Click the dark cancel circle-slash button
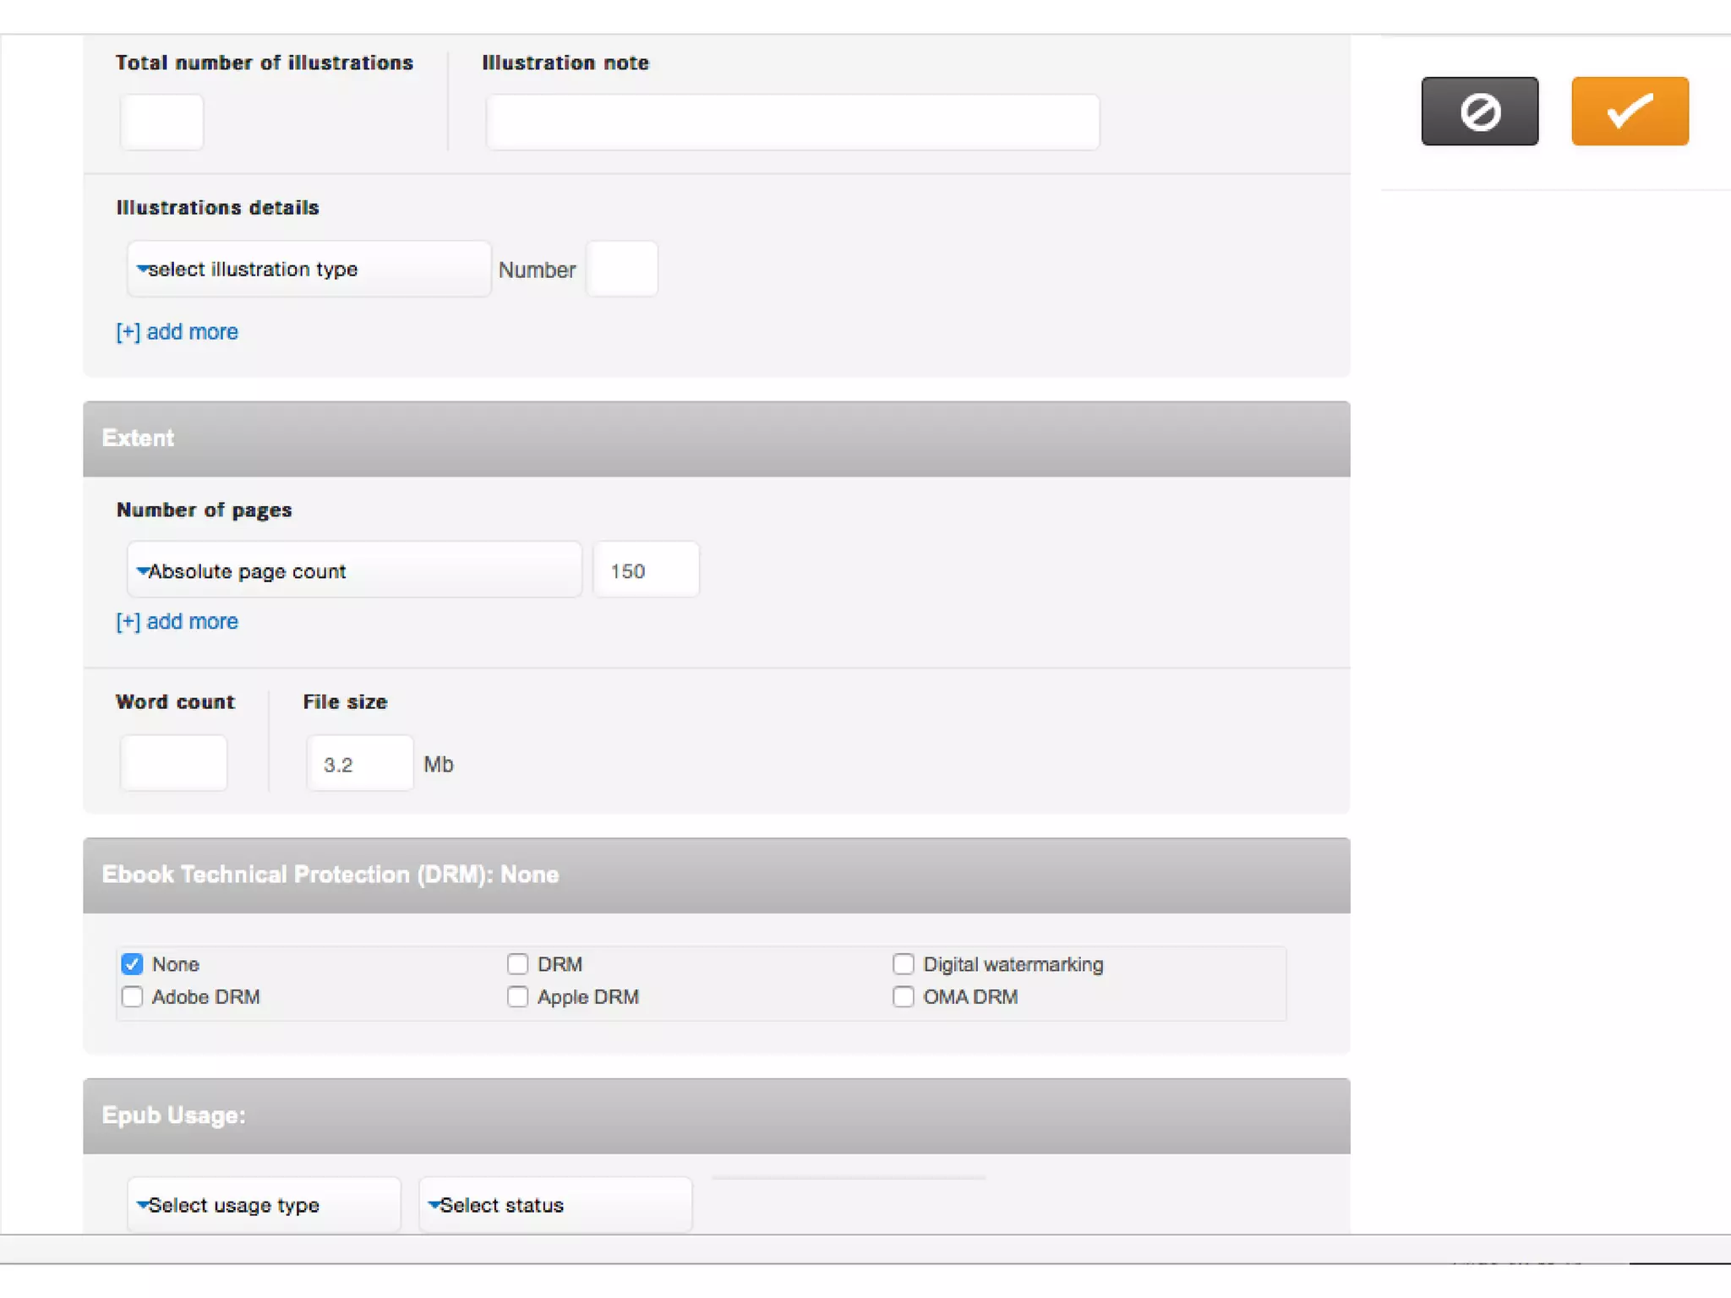Image resolution: width=1731 pixels, height=1298 pixels. [1479, 111]
